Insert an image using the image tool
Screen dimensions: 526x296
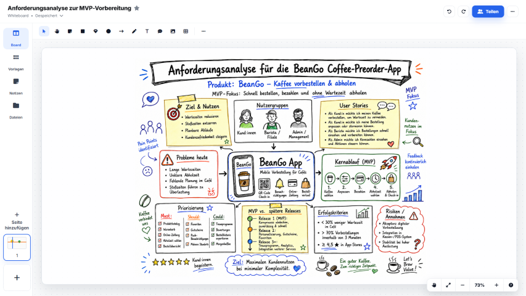click(173, 31)
